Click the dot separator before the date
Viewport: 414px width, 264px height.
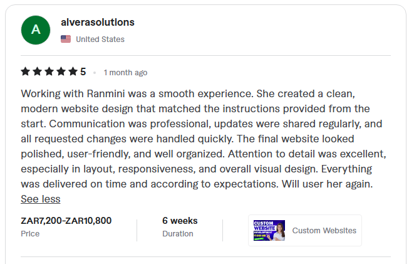point(95,73)
